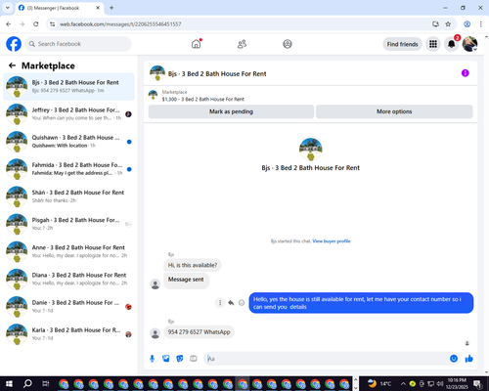Open the Quishawn unread conversation
489x391 pixels.
(68, 142)
